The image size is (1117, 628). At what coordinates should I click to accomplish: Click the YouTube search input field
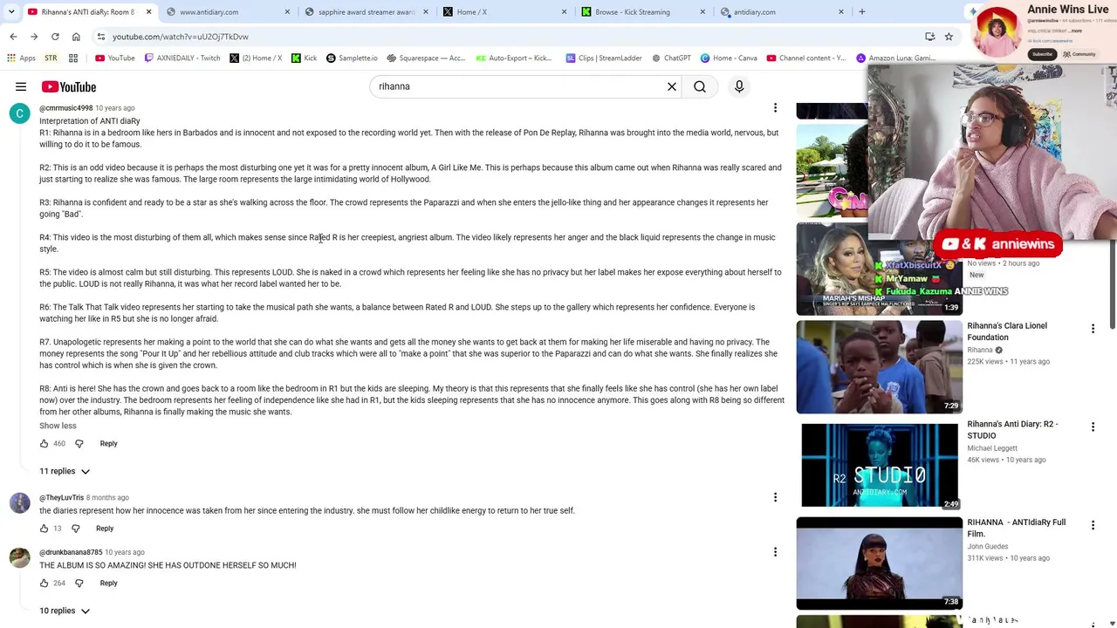pyautogui.click(x=519, y=86)
